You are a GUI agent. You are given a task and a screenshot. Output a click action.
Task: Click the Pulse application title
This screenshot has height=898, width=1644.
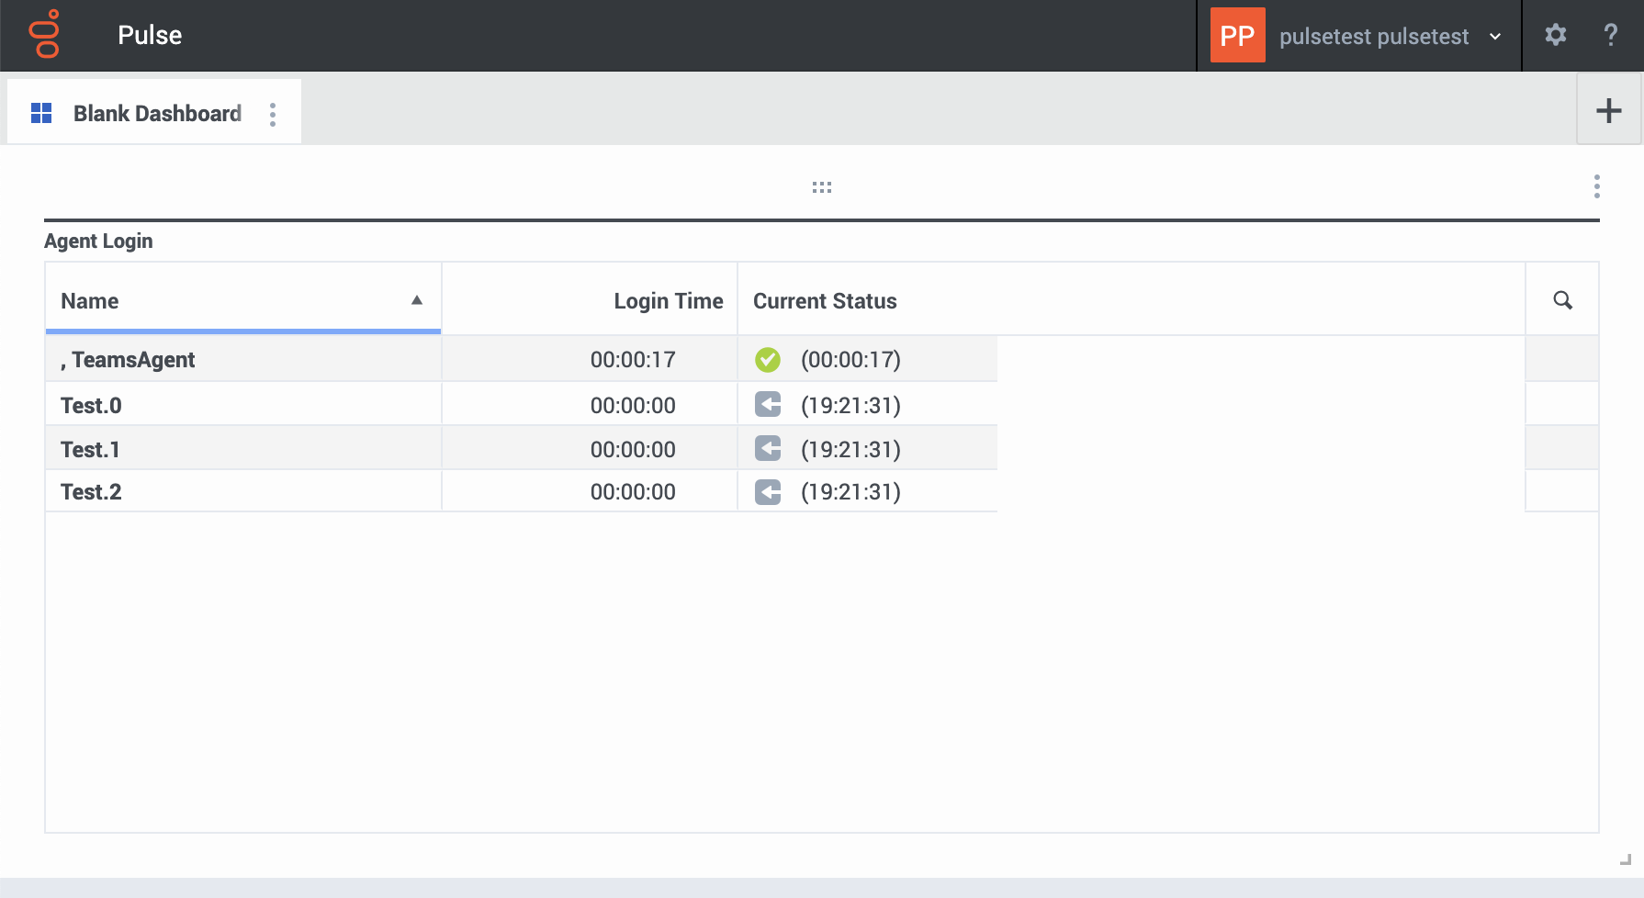150,35
